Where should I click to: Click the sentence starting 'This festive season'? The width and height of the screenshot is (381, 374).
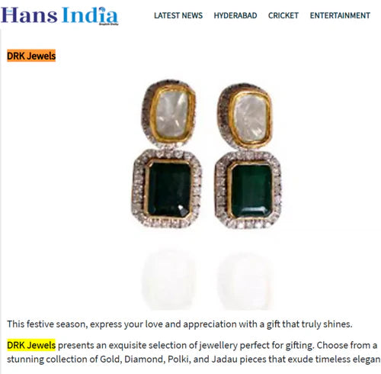click(x=180, y=324)
